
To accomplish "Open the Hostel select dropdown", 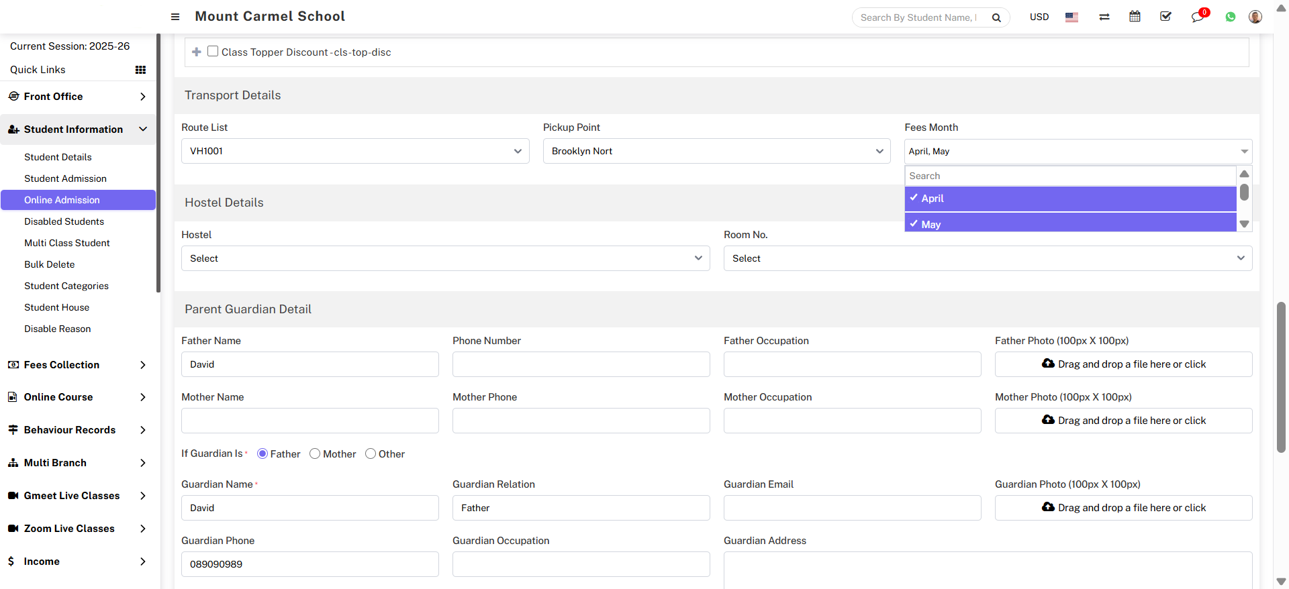I will (x=445, y=258).
